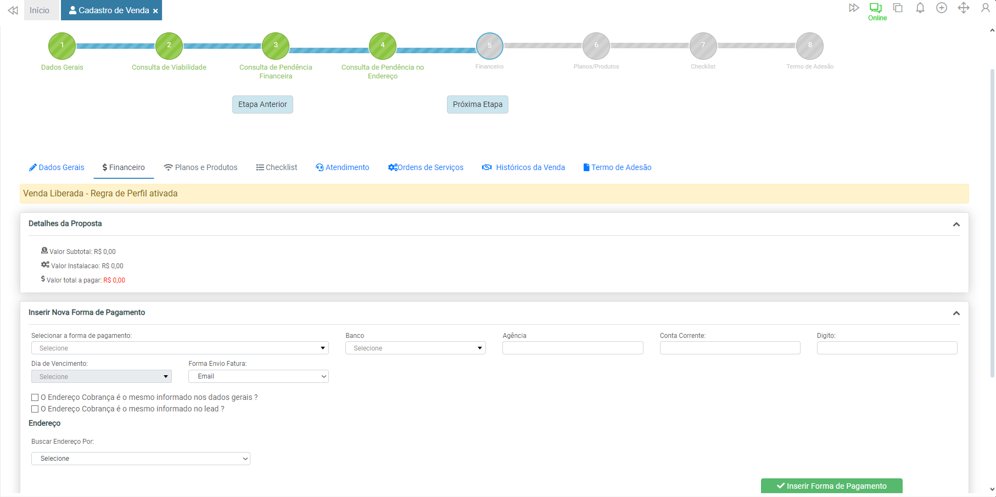Viewport: 996px width, 497px height.
Task: Switch to the Planos e Produtos tab
Action: point(200,167)
